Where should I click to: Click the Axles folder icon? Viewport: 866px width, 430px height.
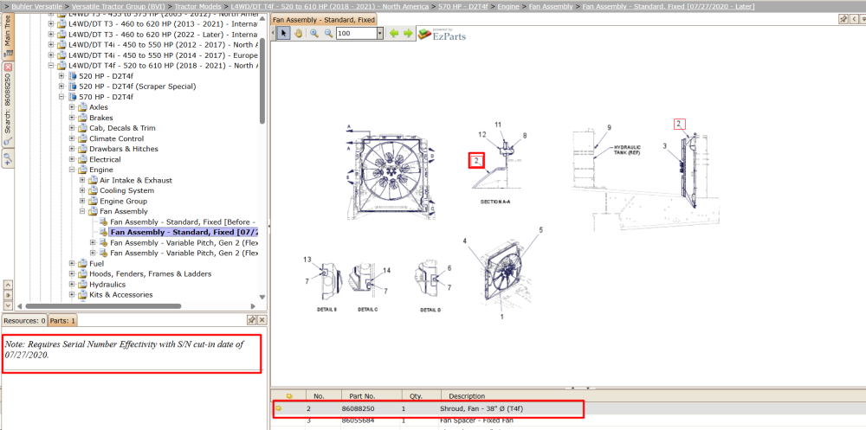(x=83, y=107)
